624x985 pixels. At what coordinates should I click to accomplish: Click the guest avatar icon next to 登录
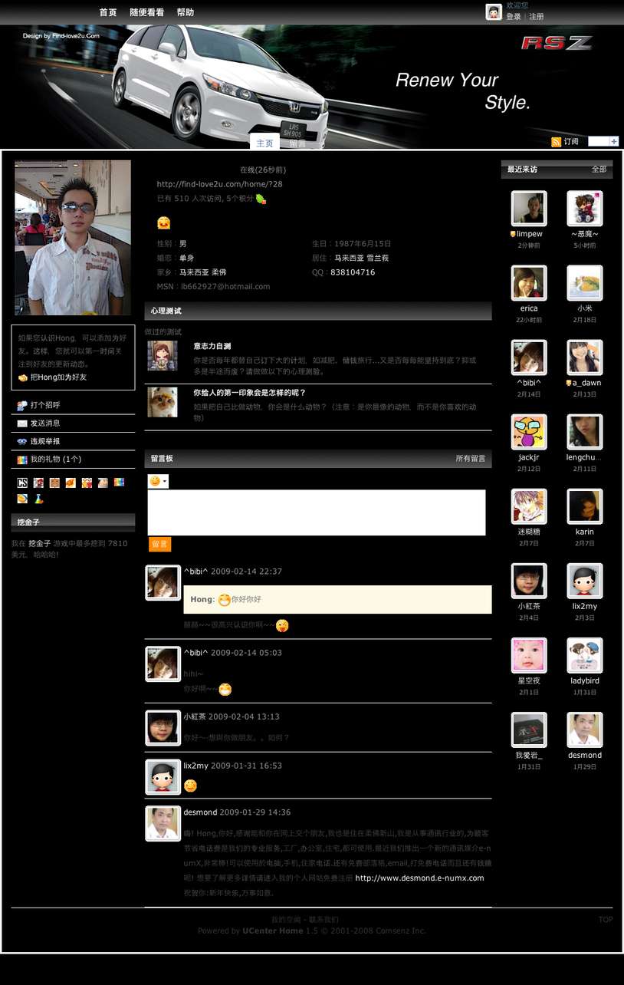point(494,12)
